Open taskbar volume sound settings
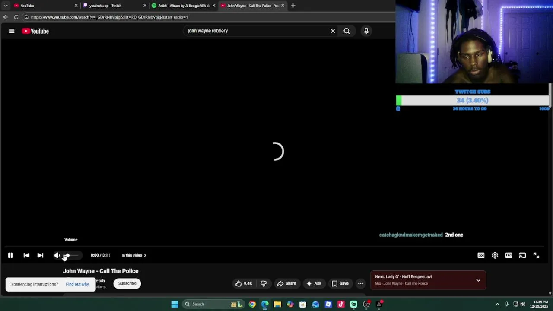553x311 pixels. click(x=523, y=304)
